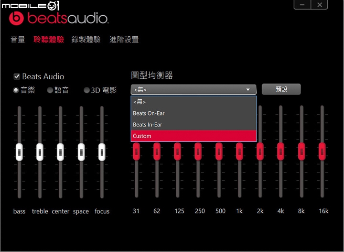344x252 pixels.
Task: Toggle the Beats Audio checkbox
Action: pyautogui.click(x=17, y=76)
